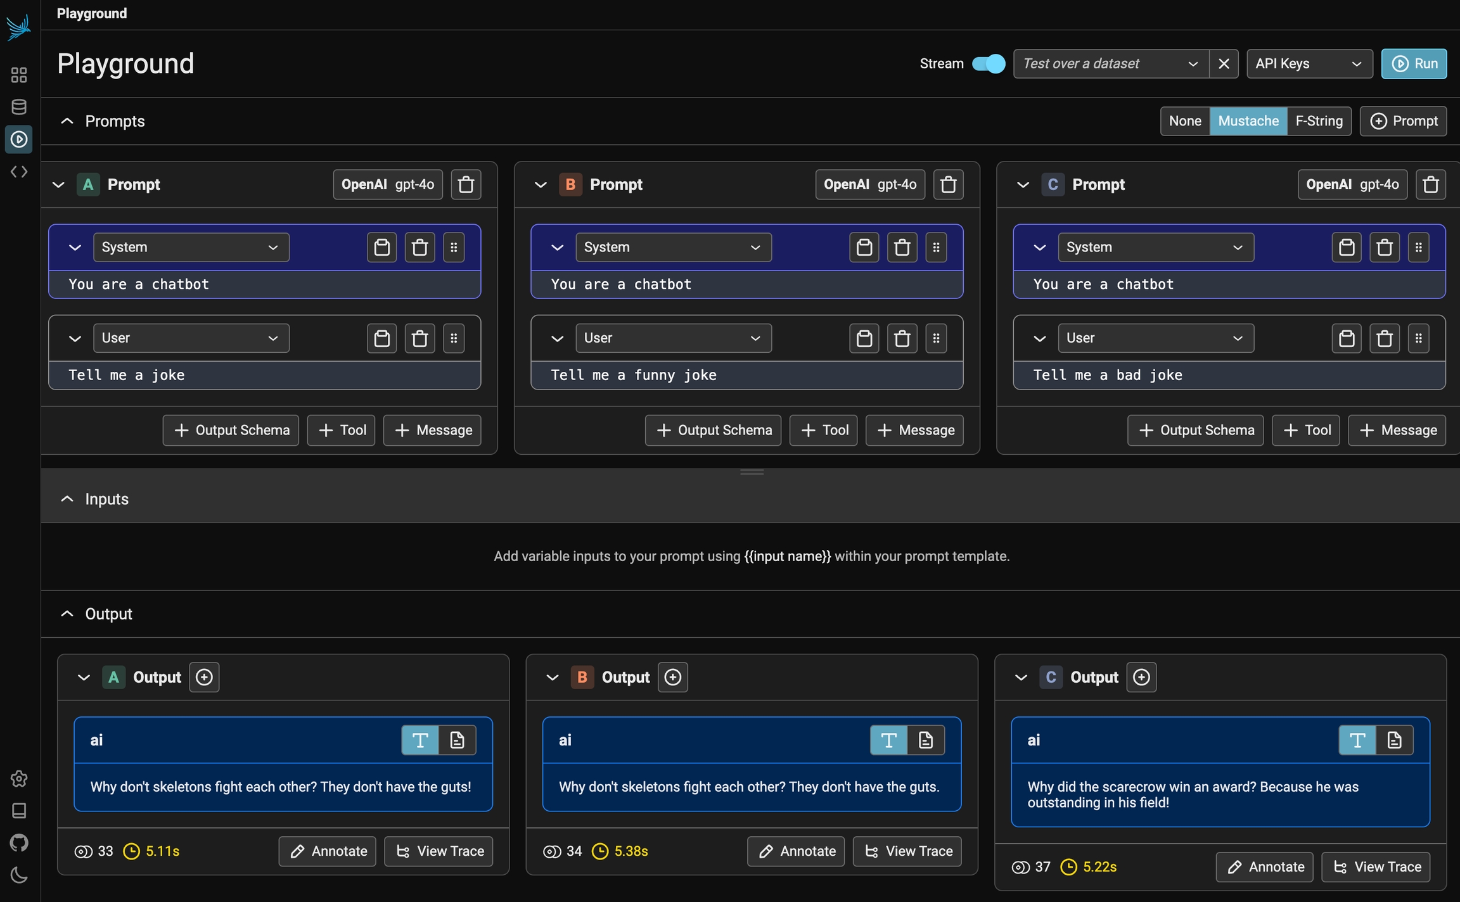Add an evaluator via plus icon on Output A
Screen dimensions: 1460x902
pyautogui.click(x=204, y=677)
